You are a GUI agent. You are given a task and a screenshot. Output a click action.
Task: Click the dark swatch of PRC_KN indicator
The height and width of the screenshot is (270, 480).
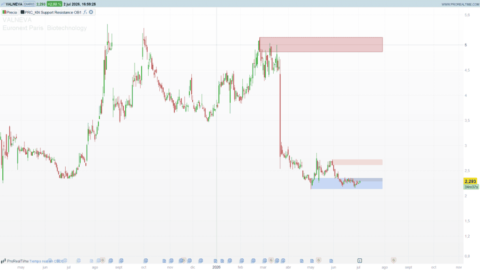(22, 12)
